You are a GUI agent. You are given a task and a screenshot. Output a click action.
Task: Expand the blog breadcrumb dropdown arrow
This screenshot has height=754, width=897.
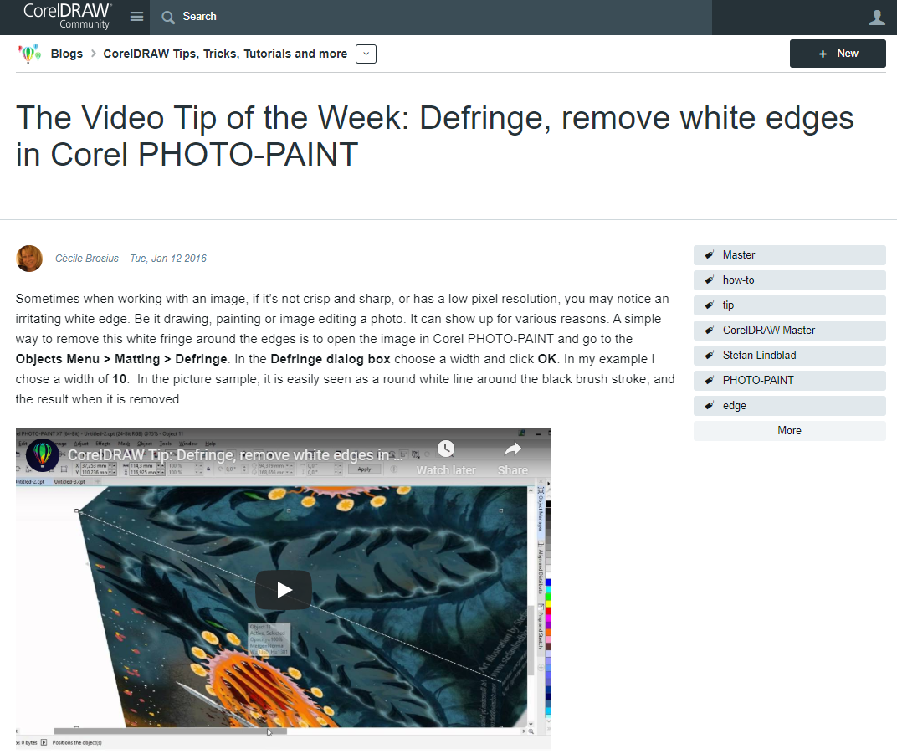(366, 54)
